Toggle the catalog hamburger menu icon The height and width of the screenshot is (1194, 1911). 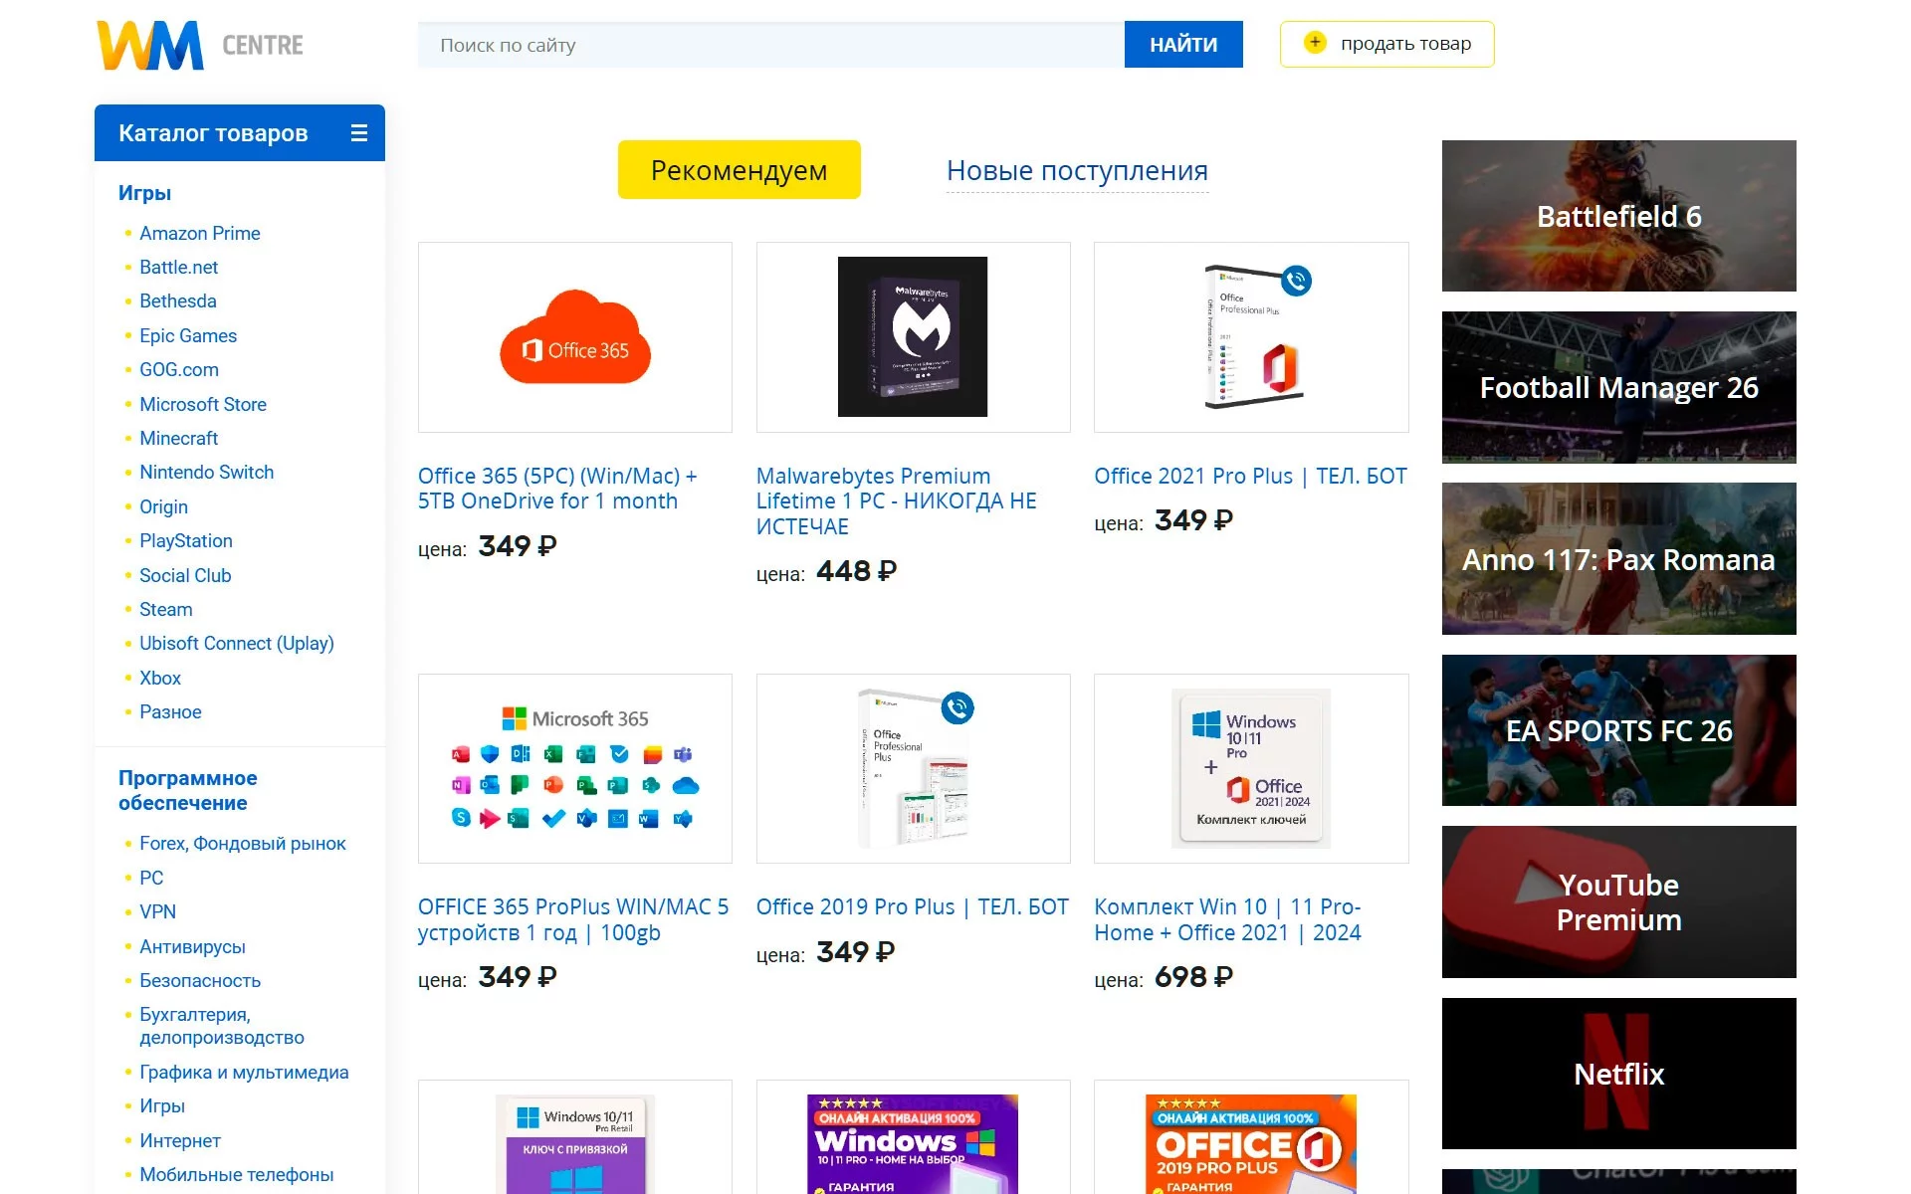coord(359,133)
